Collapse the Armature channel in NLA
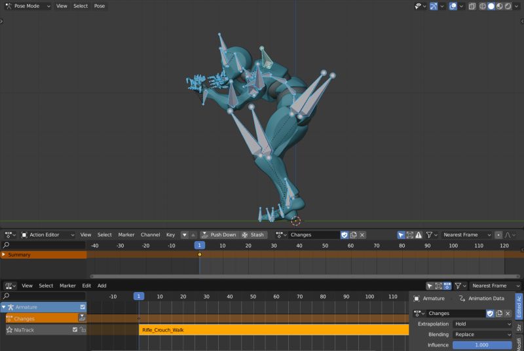Image resolution: width=524 pixels, height=351 pixels. tap(4, 307)
